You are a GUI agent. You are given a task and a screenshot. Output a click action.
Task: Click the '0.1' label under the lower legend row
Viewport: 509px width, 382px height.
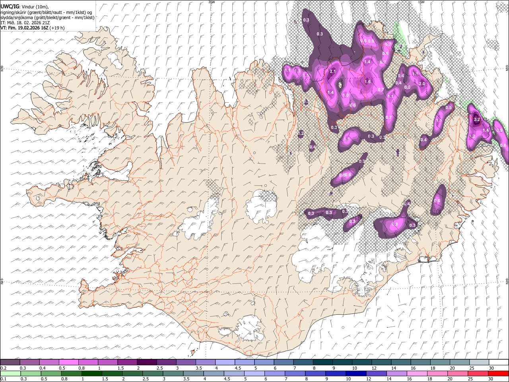(3, 379)
